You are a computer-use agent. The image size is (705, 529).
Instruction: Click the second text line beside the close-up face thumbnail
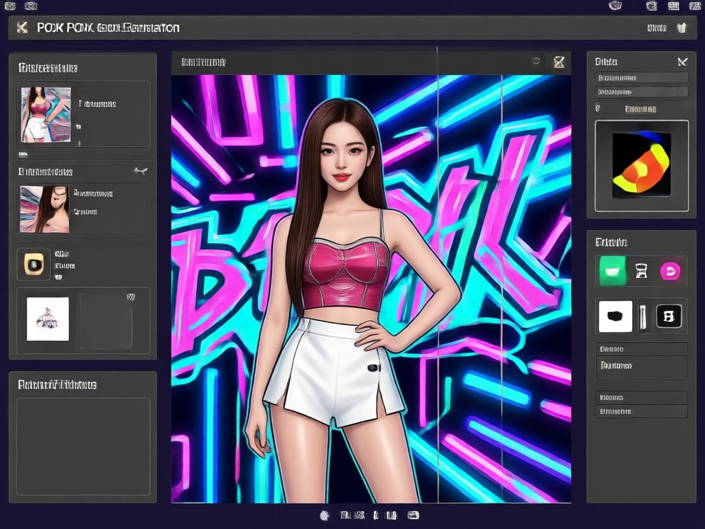point(85,211)
